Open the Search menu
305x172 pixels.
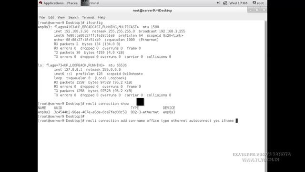point(73,17)
